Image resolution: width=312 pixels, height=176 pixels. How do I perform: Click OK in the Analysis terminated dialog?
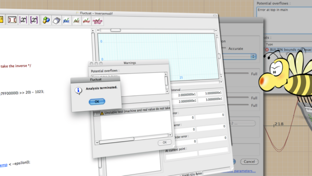97,102
